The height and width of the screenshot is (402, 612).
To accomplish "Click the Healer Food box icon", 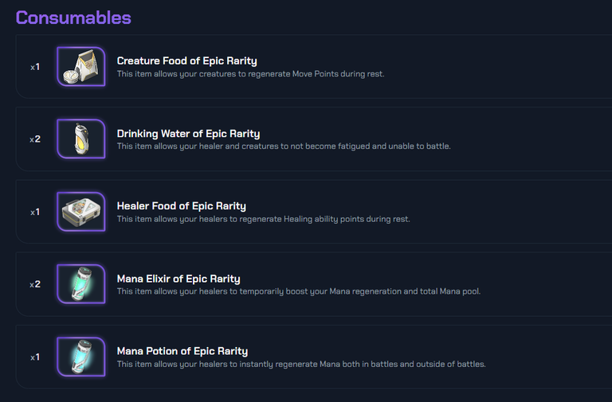I will point(81,212).
